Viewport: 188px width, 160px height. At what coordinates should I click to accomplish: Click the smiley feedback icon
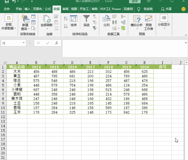[183, 9]
